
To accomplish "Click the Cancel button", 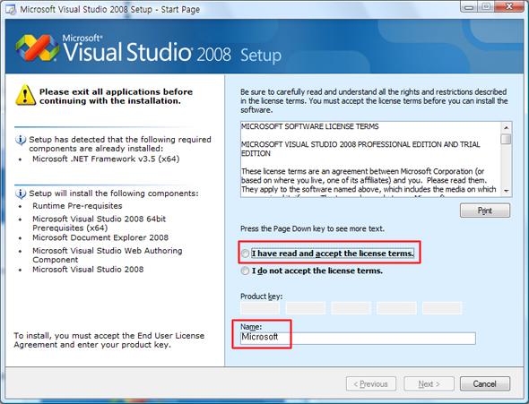I will tap(485, 383).
